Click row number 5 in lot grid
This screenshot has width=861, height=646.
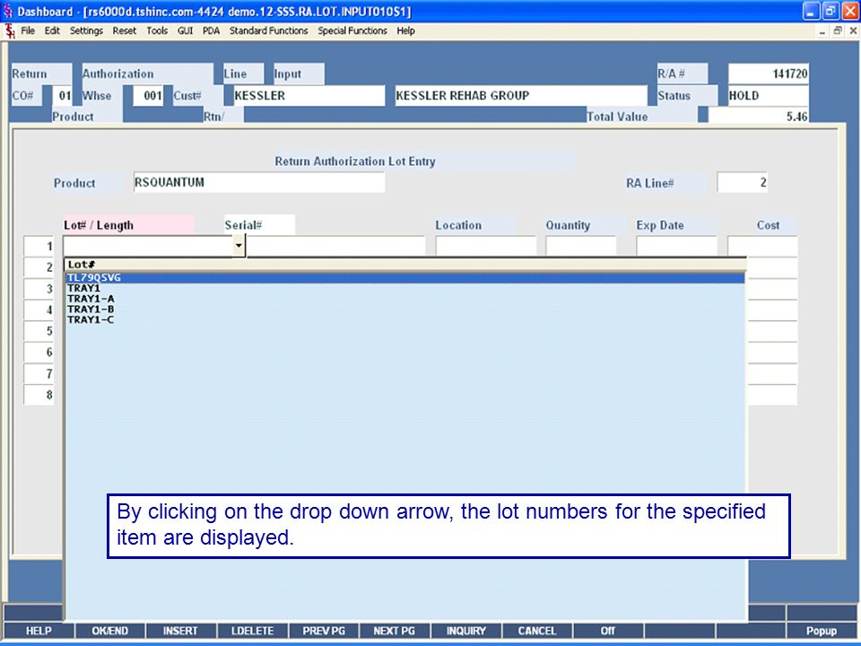[39, 331]
